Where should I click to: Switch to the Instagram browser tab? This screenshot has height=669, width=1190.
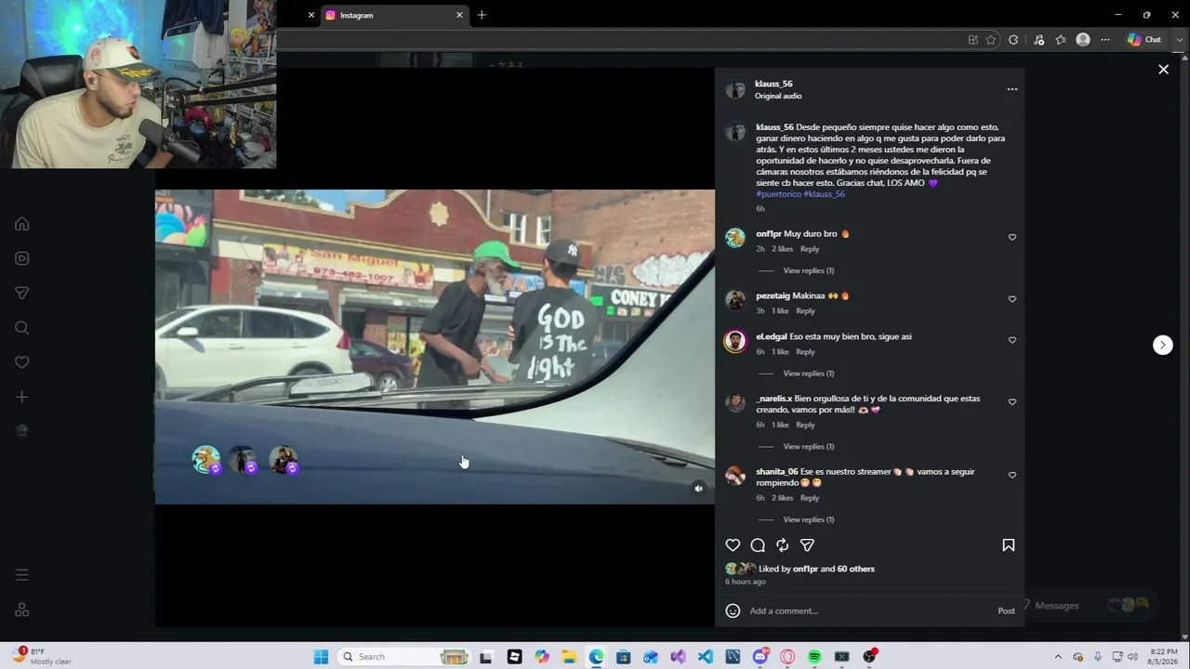tap(393, 15)
